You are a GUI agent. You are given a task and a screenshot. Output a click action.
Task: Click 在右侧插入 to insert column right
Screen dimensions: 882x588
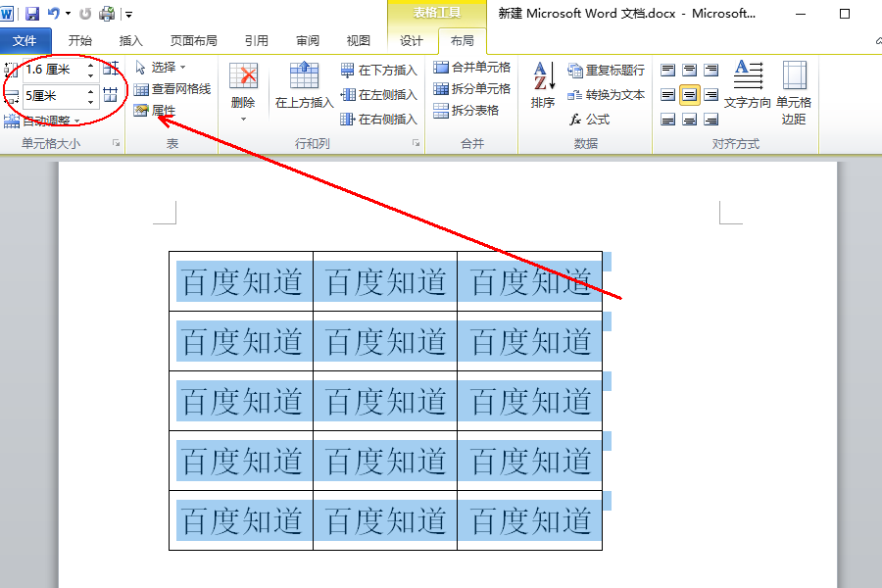pyautogui.click(x=378, y=120)
